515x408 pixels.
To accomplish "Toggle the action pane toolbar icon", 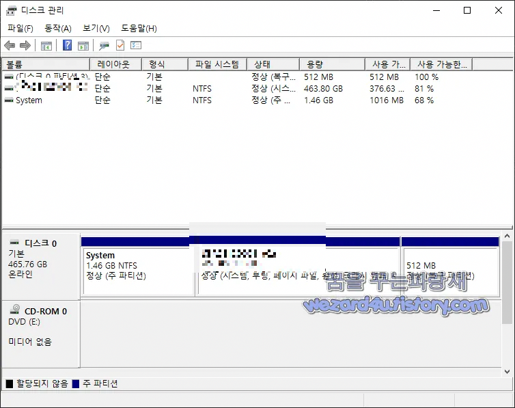I will click(x=83, y=46).
